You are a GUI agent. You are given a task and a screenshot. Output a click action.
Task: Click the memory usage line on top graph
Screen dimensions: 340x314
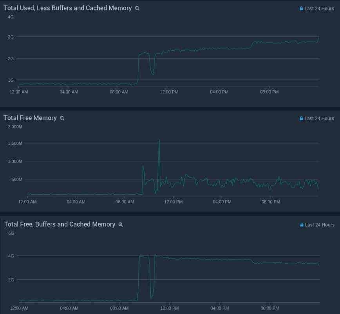pos(196,48)
